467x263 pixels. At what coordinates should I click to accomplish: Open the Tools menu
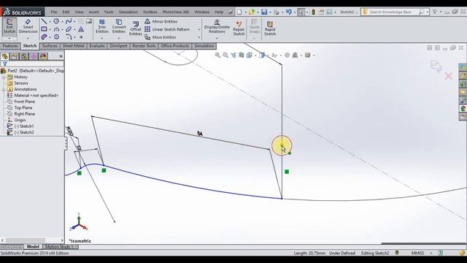(x=109, y=12)
